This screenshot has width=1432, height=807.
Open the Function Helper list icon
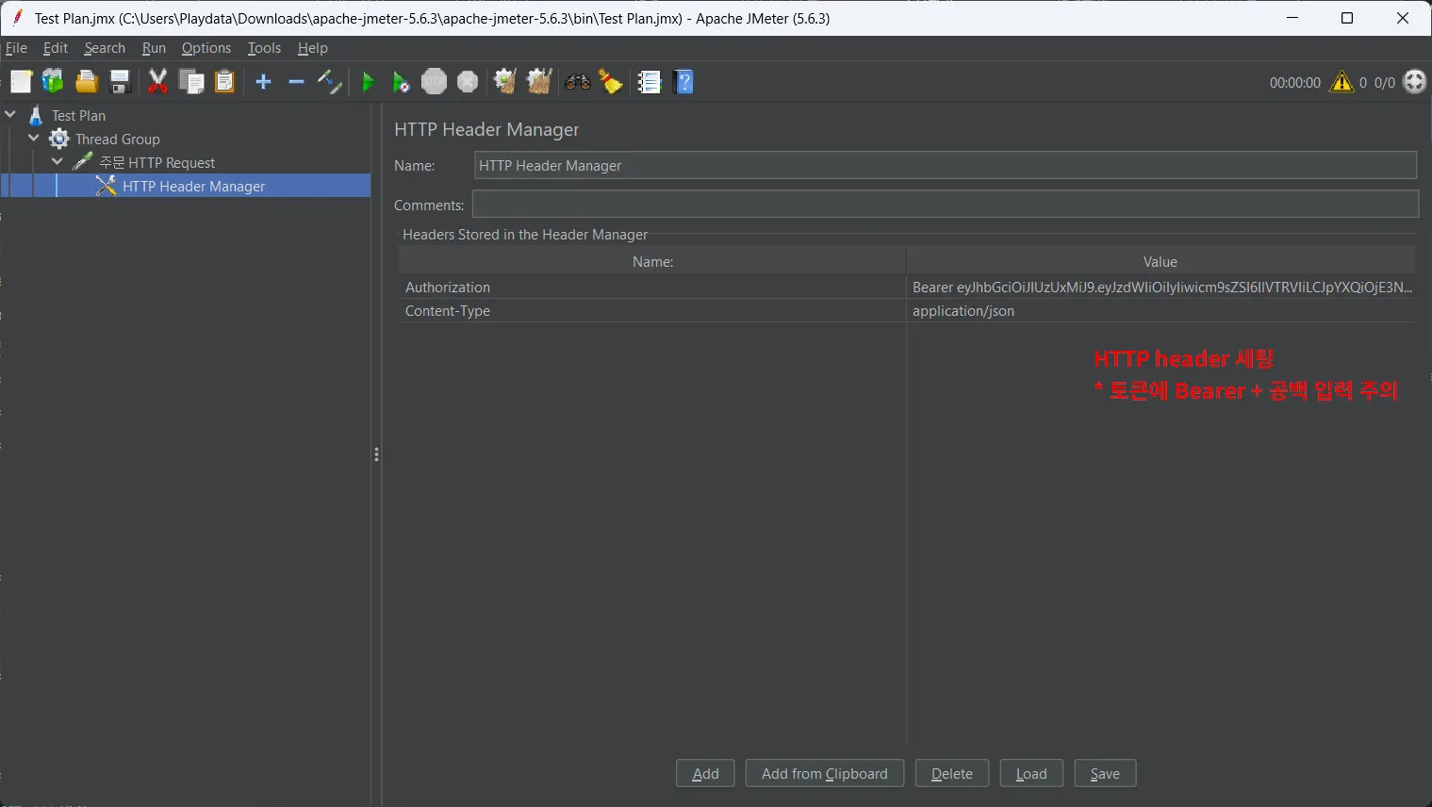coord(650,82)
